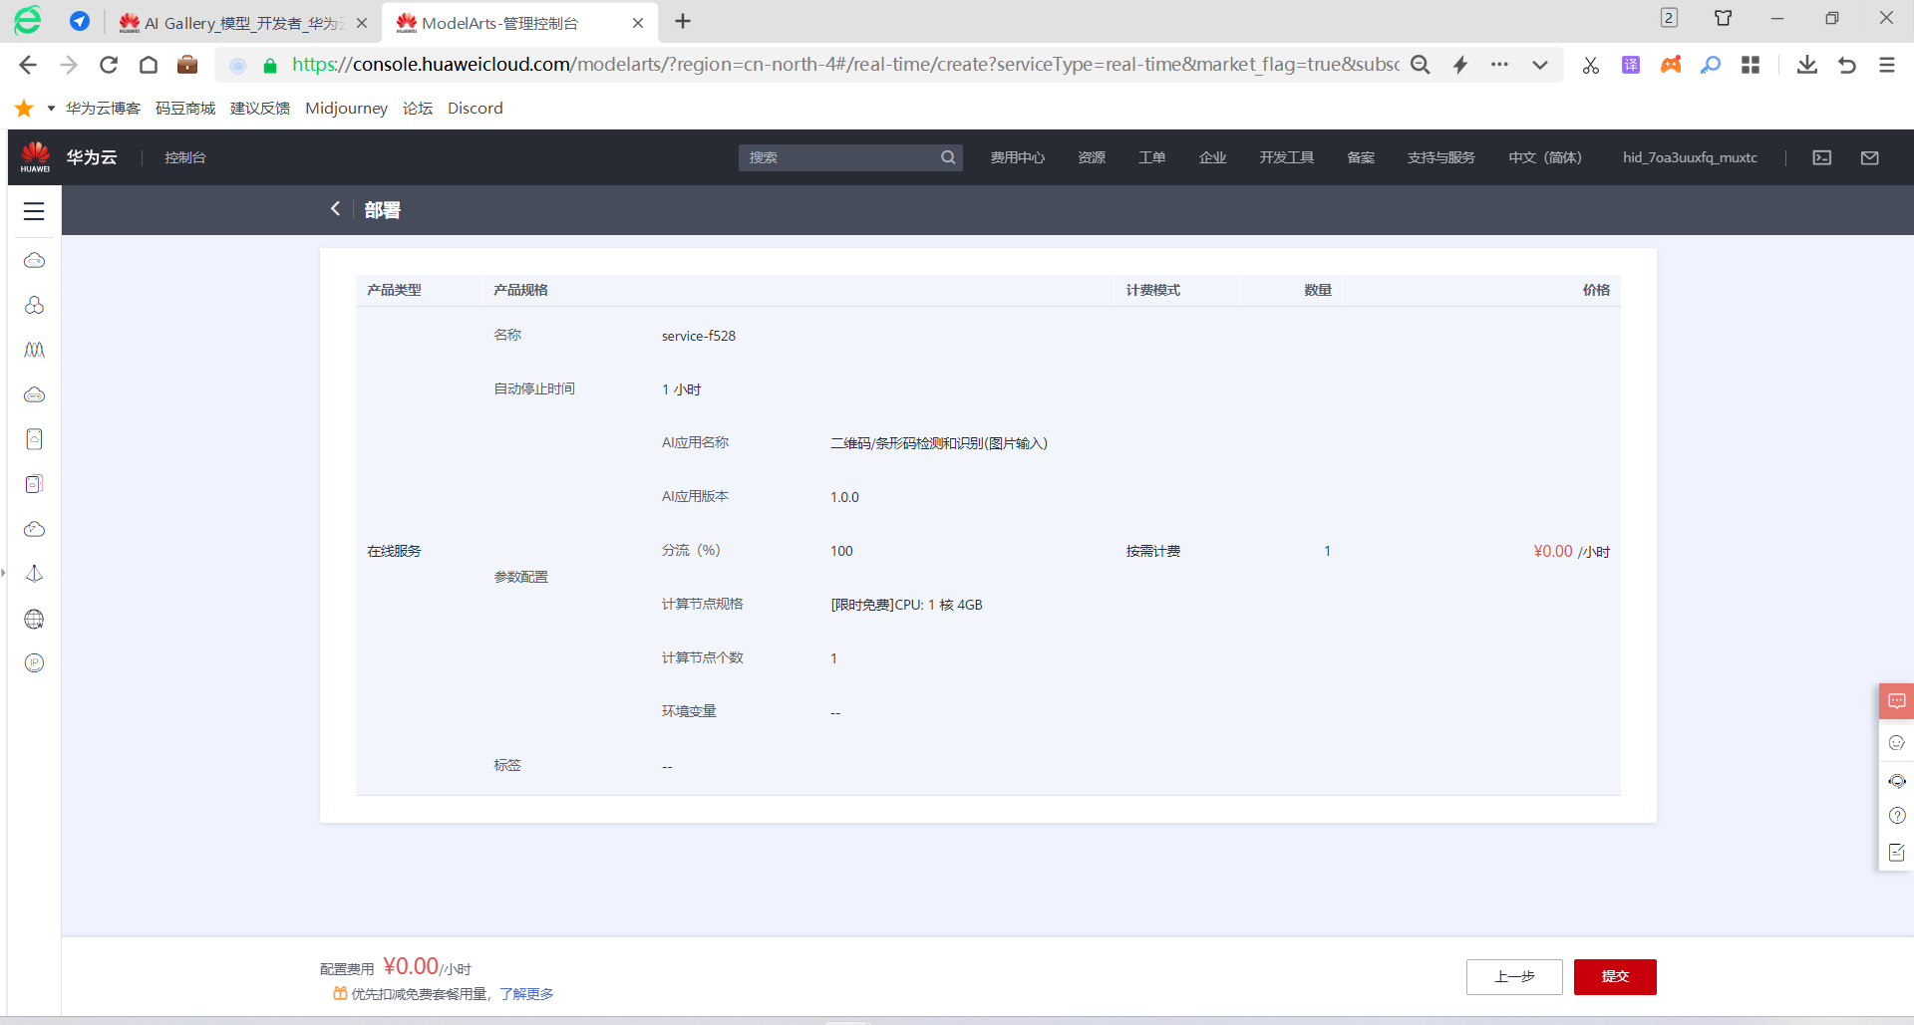Open the CloudShell terminal icon
Viewport: 1914px width, 1025px height.
1822,157
